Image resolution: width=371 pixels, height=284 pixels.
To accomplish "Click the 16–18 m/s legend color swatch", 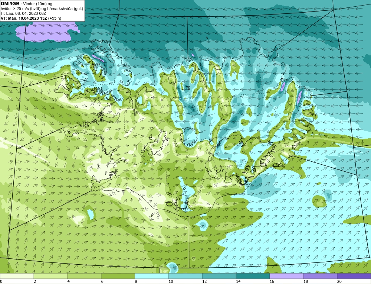I will (x=286, y=276).
